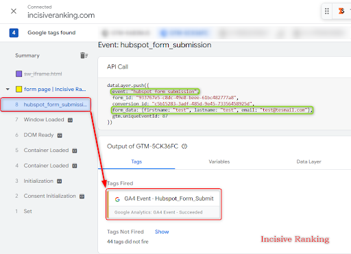Select the sw_iframe.html page entry
351x254 pixels.
43,74
